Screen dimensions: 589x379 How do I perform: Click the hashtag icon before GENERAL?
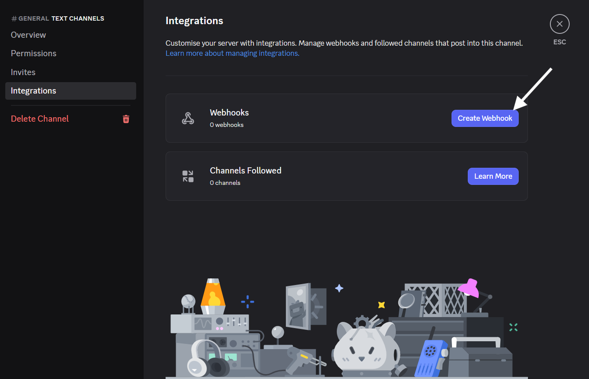[x=14, y=18]
